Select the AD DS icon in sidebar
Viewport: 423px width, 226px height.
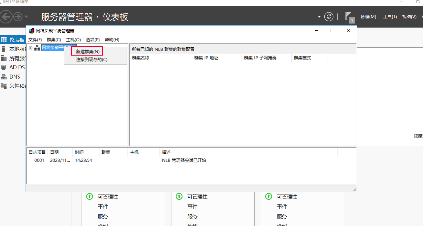4,67
